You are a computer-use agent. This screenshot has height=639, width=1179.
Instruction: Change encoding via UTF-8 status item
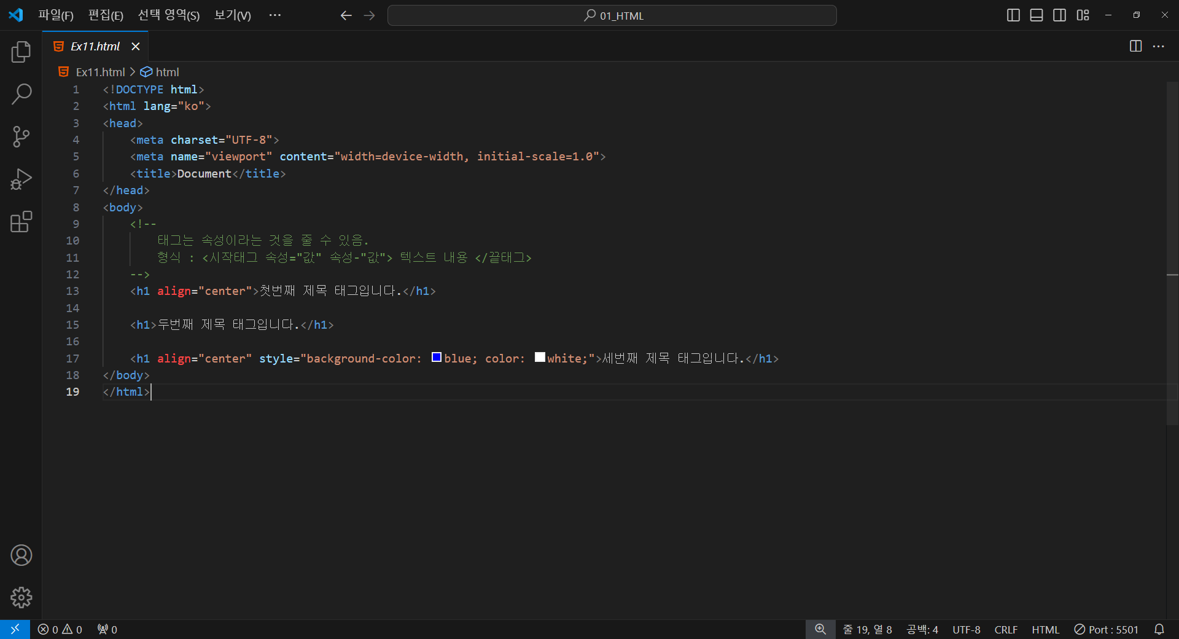pyautogui.click(x=967, y=629)
